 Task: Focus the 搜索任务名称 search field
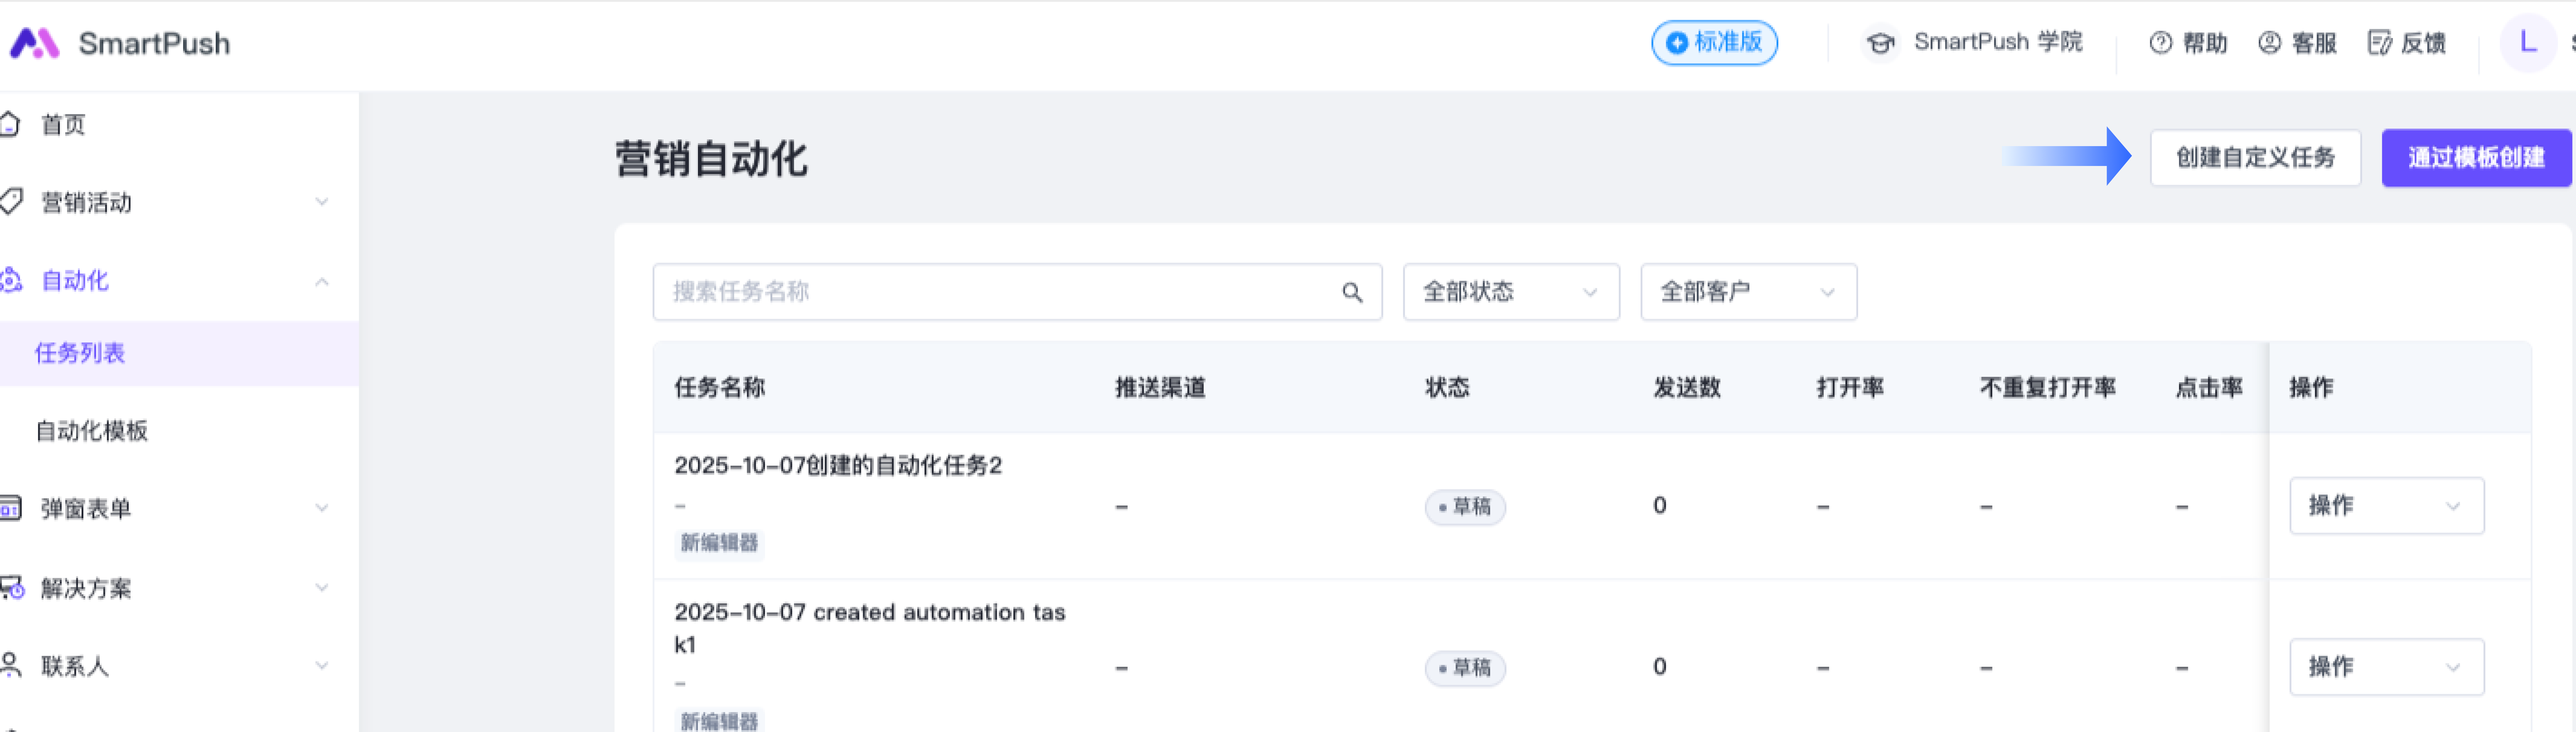tap(1000, 292)
